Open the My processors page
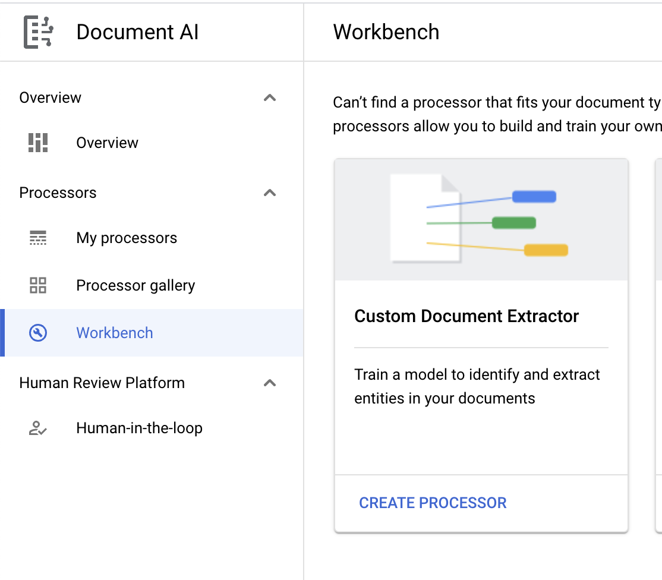Viewport: 662px width, 580px height. point(127,238)
